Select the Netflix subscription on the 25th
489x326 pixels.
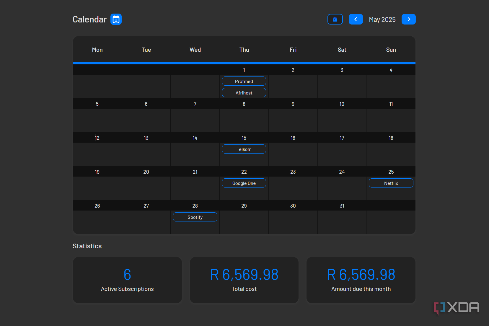(391, 183)
